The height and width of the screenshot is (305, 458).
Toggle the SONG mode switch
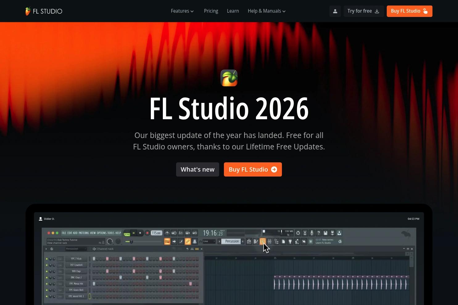(127, 234)
